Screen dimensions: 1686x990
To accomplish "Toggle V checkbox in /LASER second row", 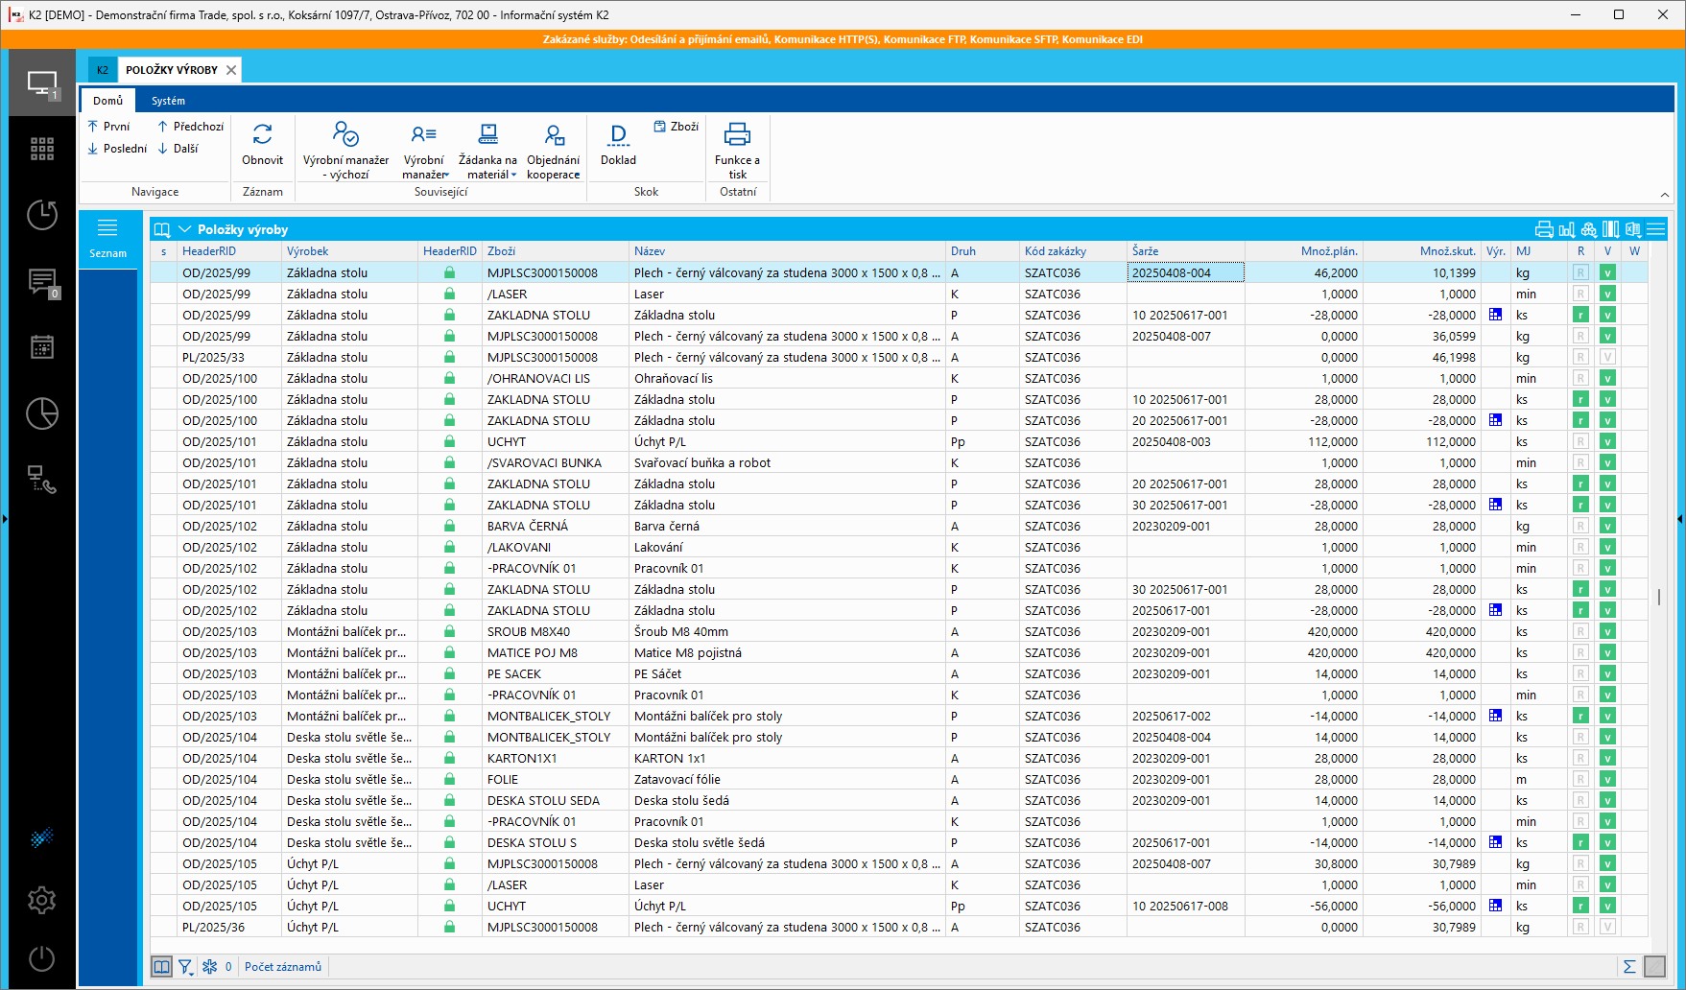I will click(1607, 294).
